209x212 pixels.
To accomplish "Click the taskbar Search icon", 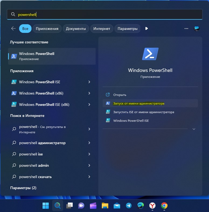I will [58, 206].
